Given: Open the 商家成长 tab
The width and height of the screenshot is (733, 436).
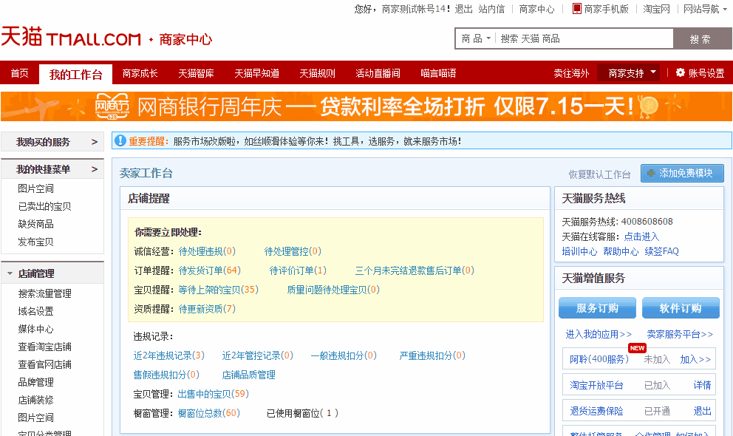Looking at the screenshot, I should click(140, 73).
